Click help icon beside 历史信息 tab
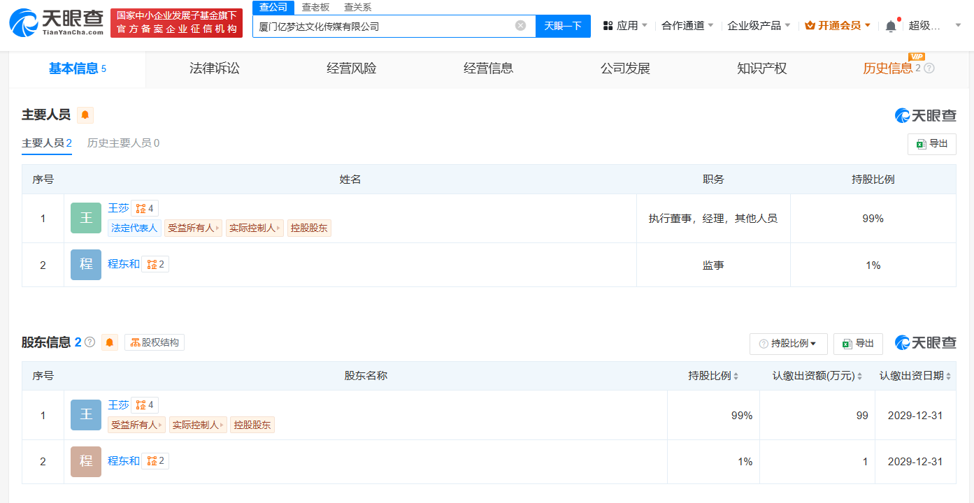Viewport: 974px width, 503px height. pyautogui.click(x=929, y=68)
